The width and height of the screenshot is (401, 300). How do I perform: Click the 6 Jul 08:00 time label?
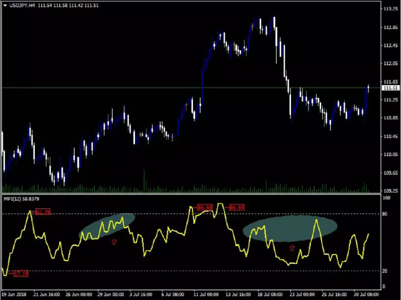pyautogui.click(x=173, y=294)
